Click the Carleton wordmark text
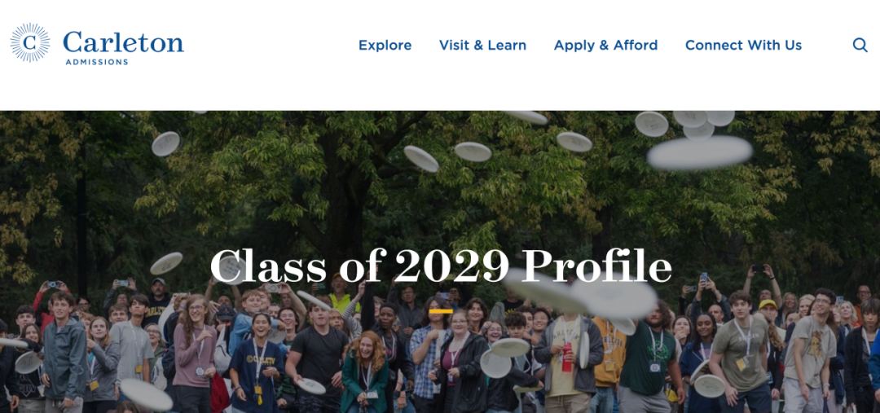880x413 pixels. coord(123,41)
